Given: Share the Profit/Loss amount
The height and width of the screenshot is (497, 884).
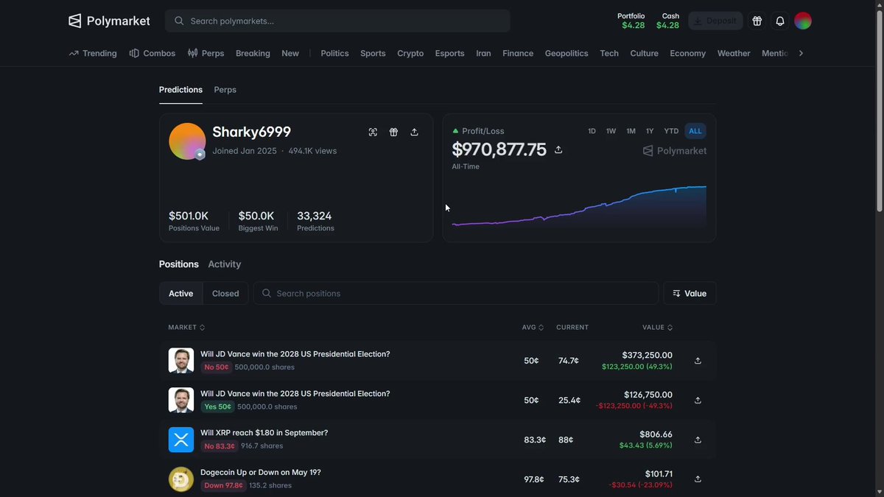Looking at the screenshot, I should pos(558,149).
